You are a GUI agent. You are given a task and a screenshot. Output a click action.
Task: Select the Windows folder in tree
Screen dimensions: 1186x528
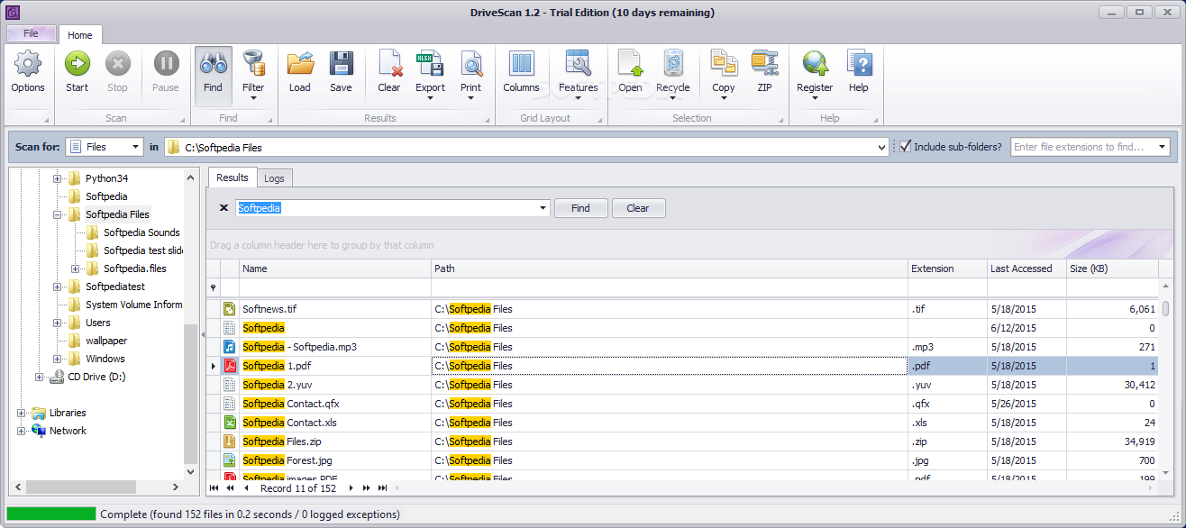click(x=105, y=359)
